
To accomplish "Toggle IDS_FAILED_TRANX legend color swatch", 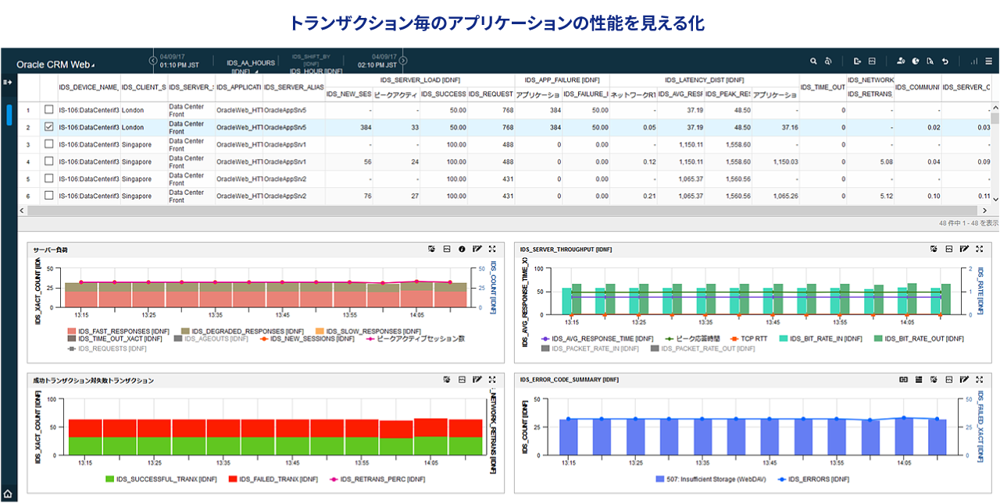I will 232,479.
